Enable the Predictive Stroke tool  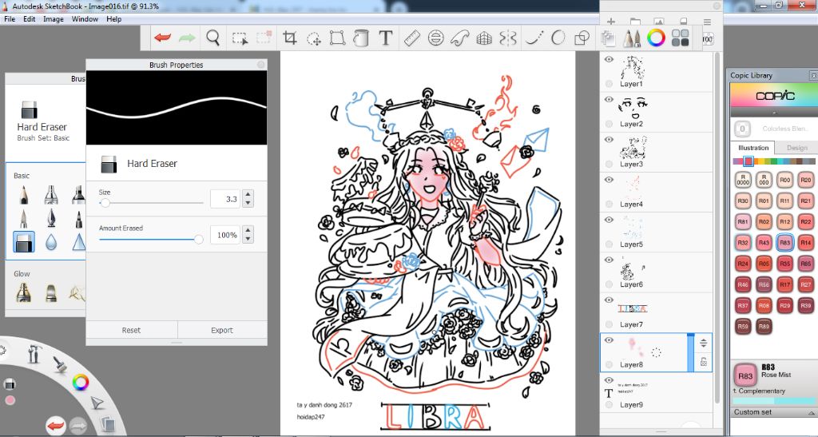point(558,38)
